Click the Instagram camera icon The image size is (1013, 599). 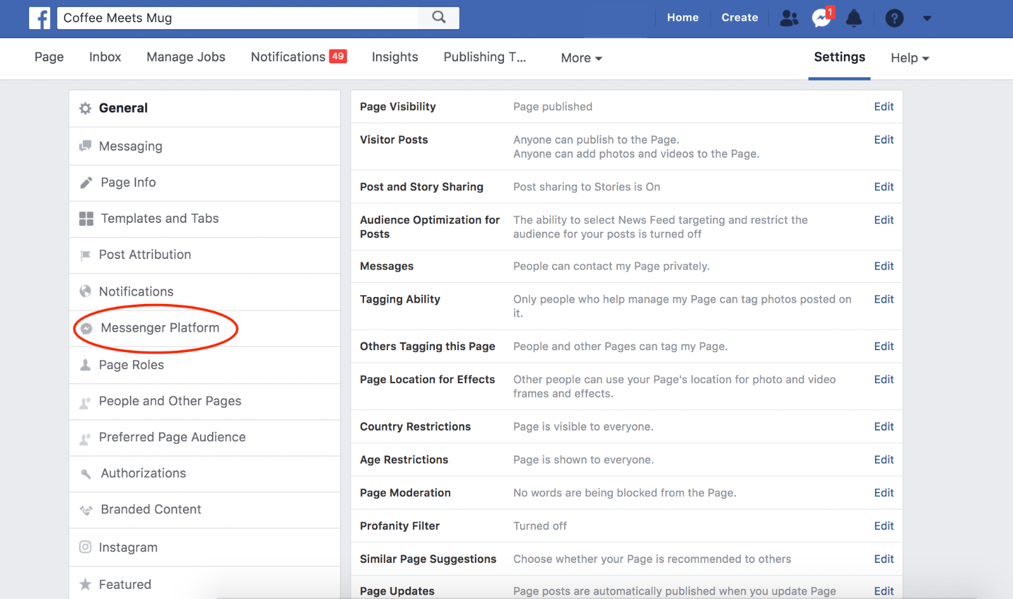(85, 547)
